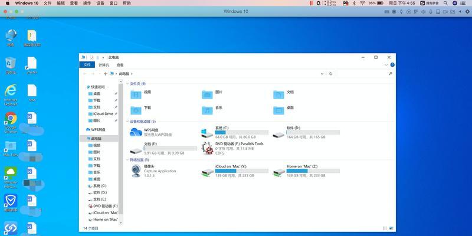Open the 文件 ribbon tab
The image size is (472, 236).
point(87,65)
